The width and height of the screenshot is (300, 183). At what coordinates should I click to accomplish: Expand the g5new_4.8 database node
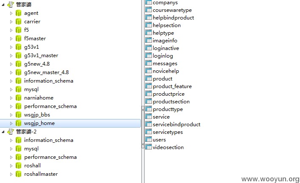11,64
